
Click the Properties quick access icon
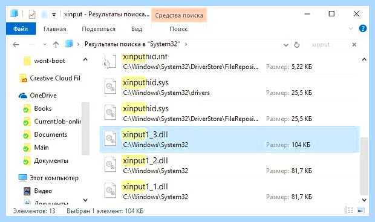32,15
